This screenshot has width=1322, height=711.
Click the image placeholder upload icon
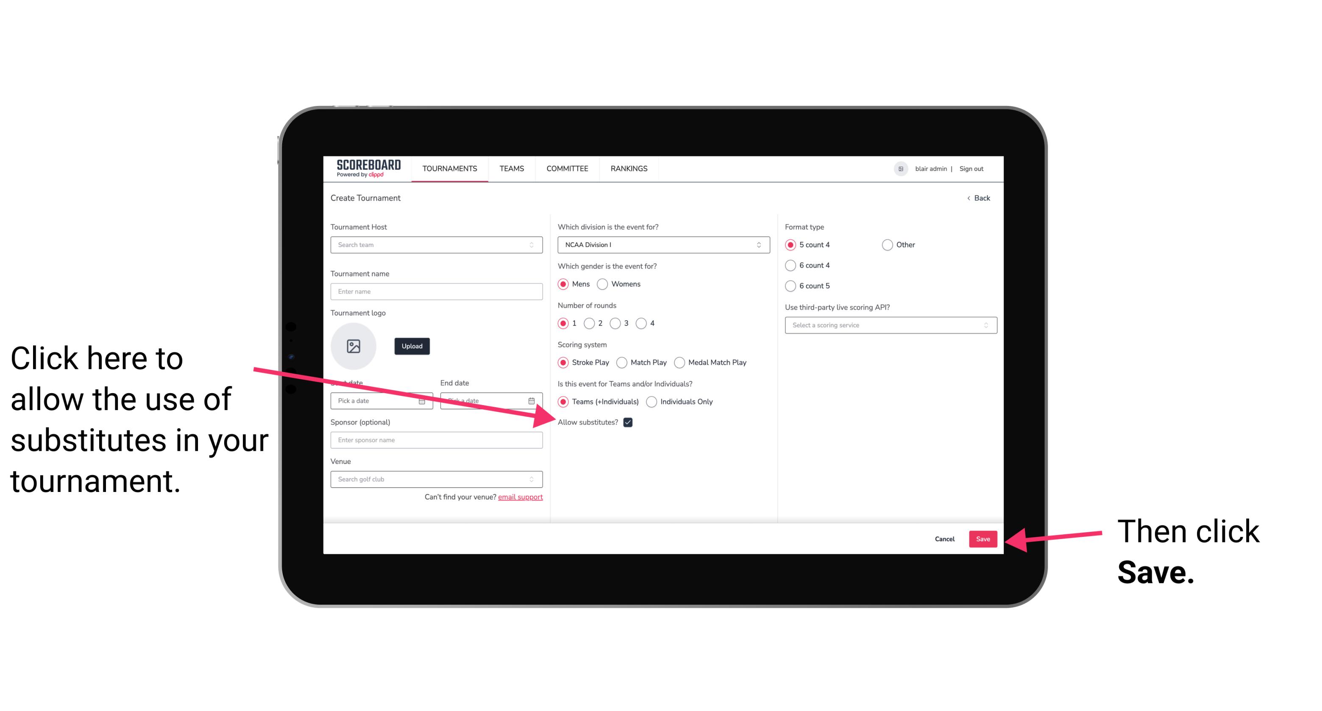[353, 346]
